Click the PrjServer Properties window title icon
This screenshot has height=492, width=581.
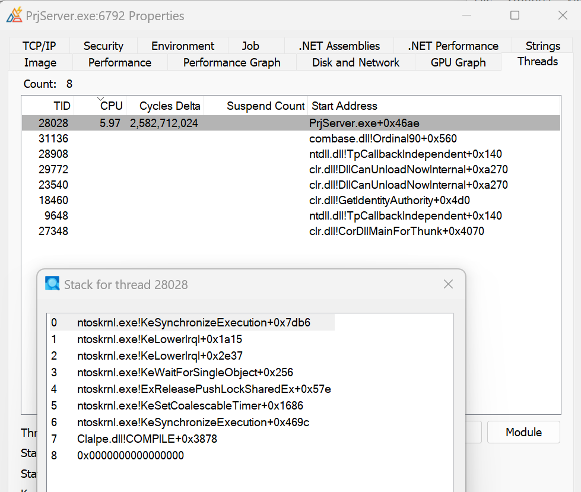[x=14, y=15]
